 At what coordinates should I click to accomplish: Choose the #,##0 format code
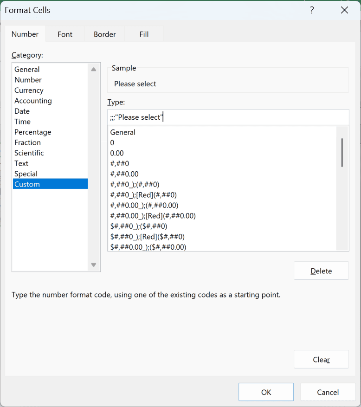pyautogui.click(x=223, y=163)
